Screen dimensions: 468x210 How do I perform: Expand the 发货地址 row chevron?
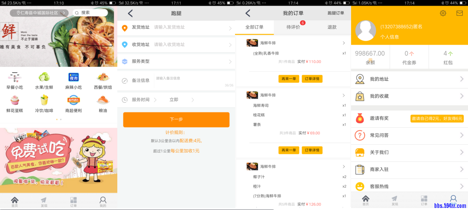(230, 28)
